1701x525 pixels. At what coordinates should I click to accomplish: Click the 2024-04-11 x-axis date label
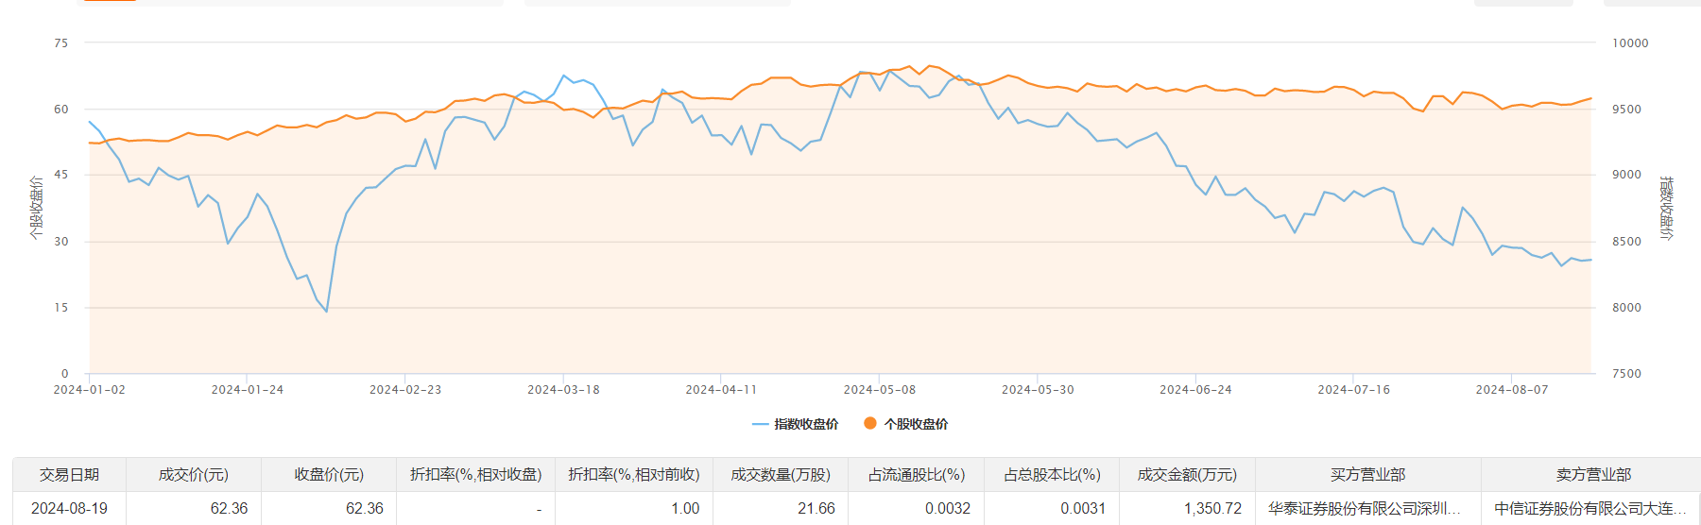[x=721, y=389]
